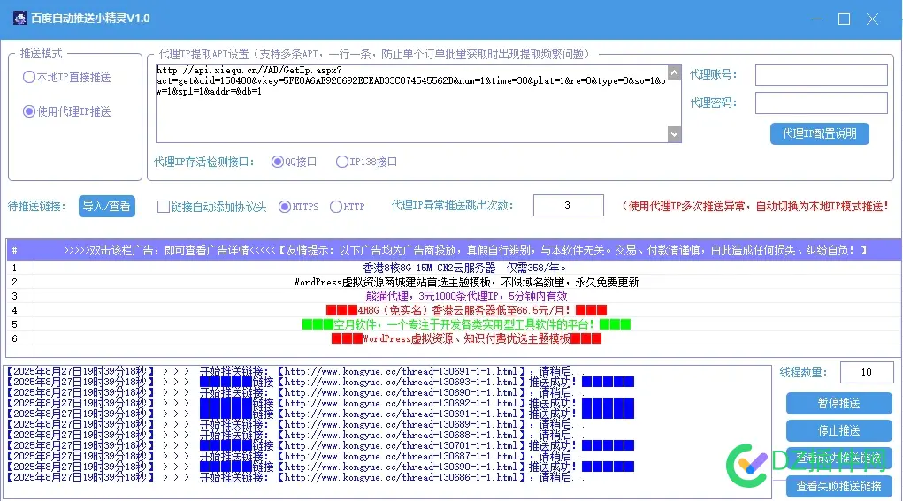Select ad row WordPress虚拟资源、知识付费优选主题模板

(454, 338)
